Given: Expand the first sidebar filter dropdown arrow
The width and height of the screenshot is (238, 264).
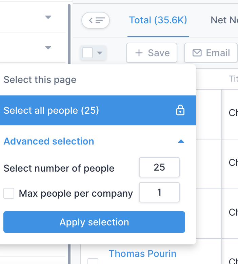Looking at the screenshot, I should (48, 17).
